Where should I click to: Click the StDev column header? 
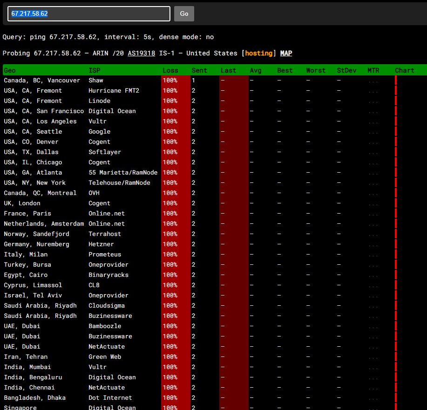346,70
